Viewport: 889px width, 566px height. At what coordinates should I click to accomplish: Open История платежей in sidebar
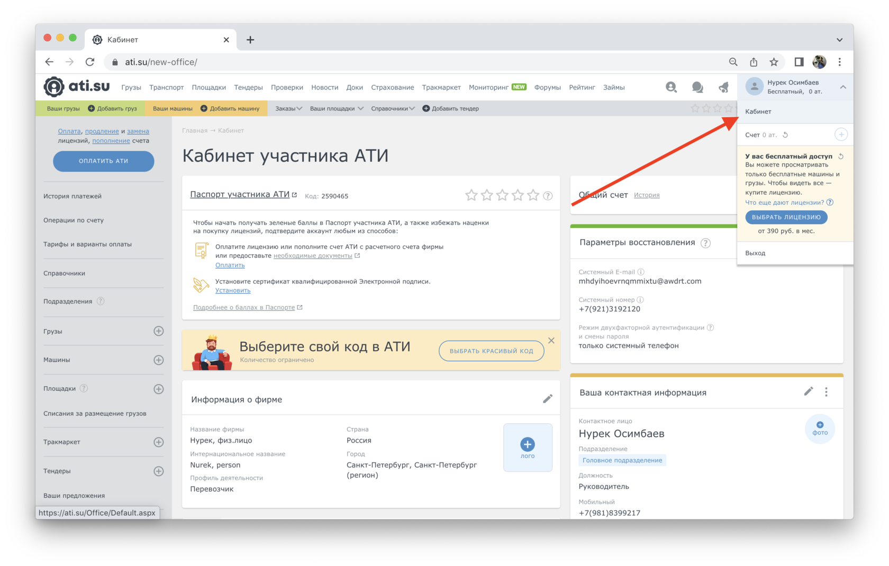[x=72, y=196]
